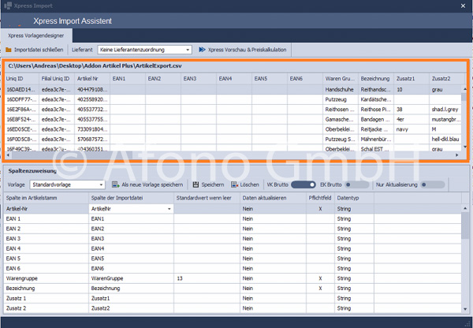Click the horizontal scroll right arrow of file preview
This screenshot has width=473, height=328.
(457, 155)
